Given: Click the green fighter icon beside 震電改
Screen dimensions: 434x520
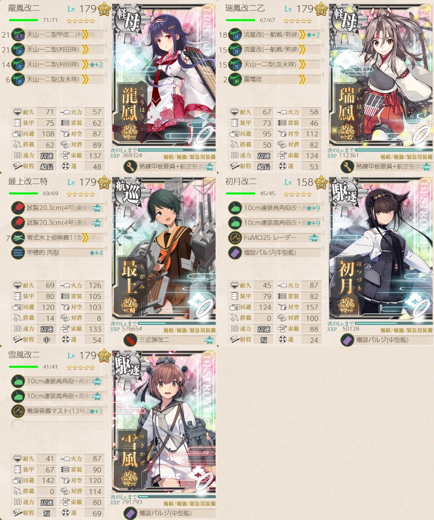Looking at the screenshot, I should (235, 79).
